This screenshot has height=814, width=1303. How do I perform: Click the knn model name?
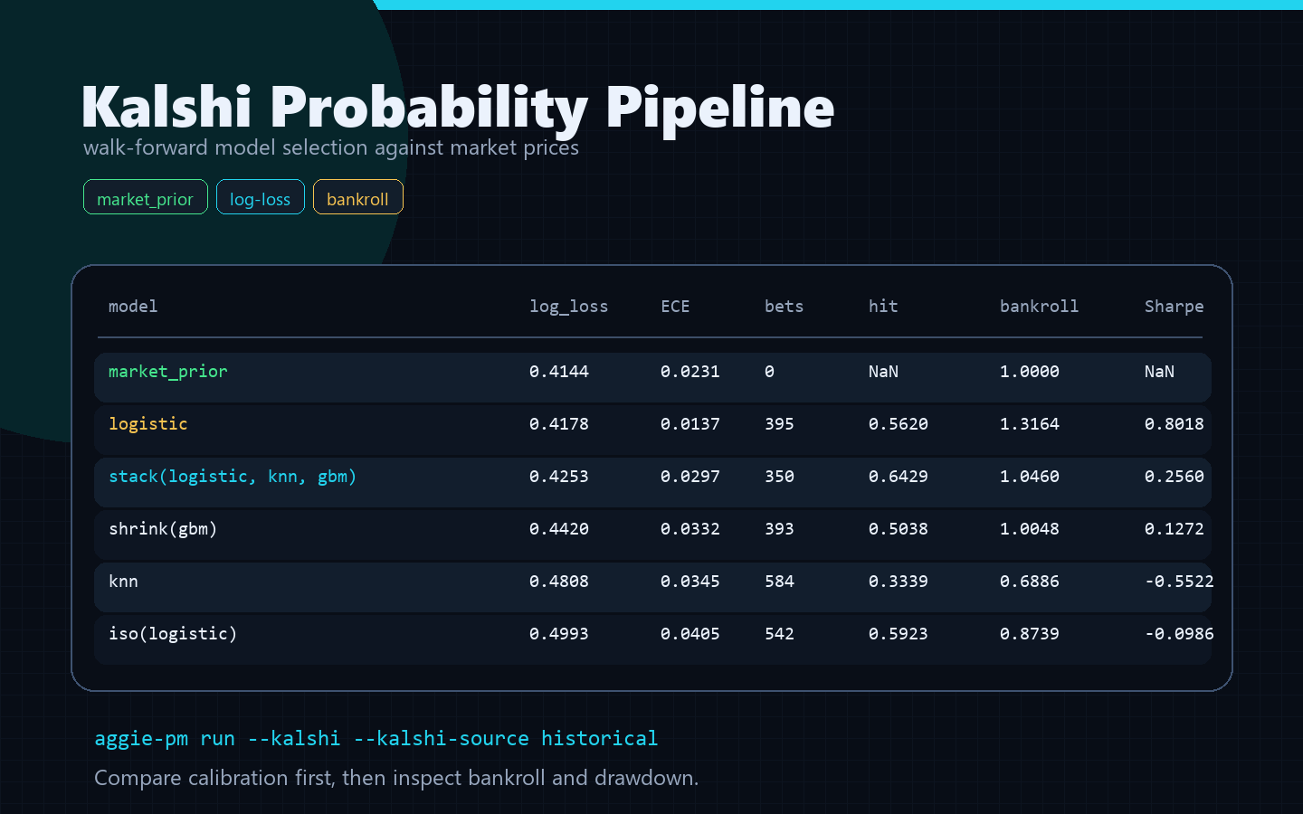tap(123, 582)
